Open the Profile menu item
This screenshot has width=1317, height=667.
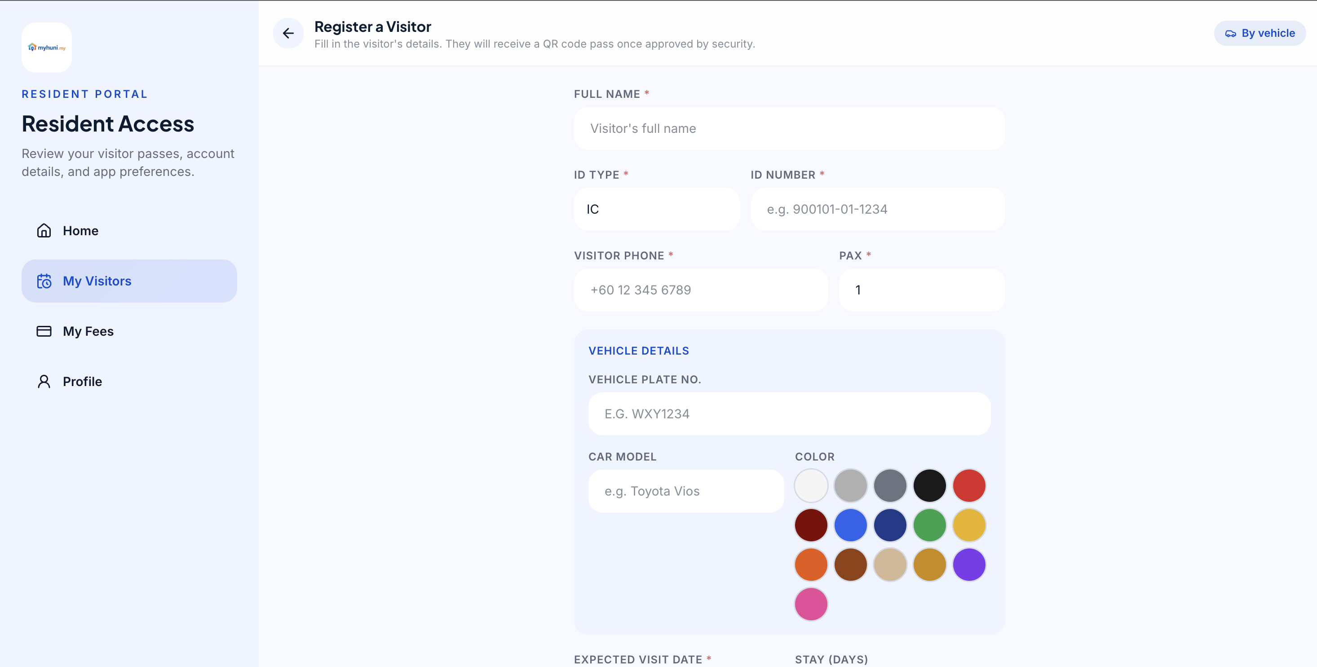[x=82, y=382]
